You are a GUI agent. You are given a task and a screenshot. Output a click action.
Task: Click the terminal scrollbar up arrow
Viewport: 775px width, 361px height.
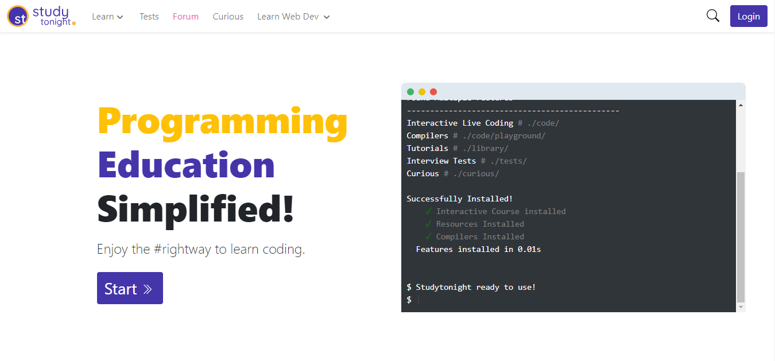[x=741, y=105]
